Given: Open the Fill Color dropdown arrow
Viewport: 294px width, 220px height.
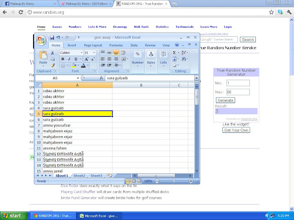Looking at the screenshot, I should point(78,65).
